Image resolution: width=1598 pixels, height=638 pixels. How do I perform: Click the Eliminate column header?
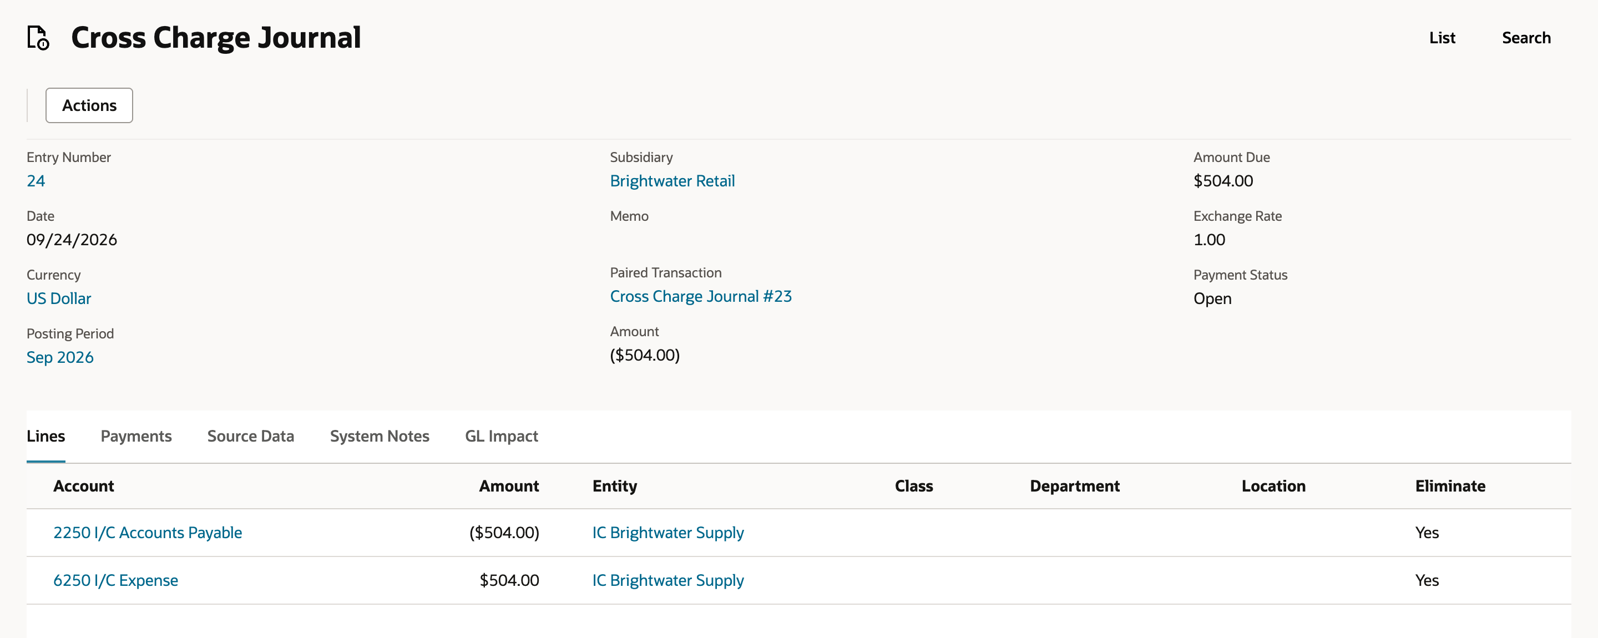coord(1450,486)
